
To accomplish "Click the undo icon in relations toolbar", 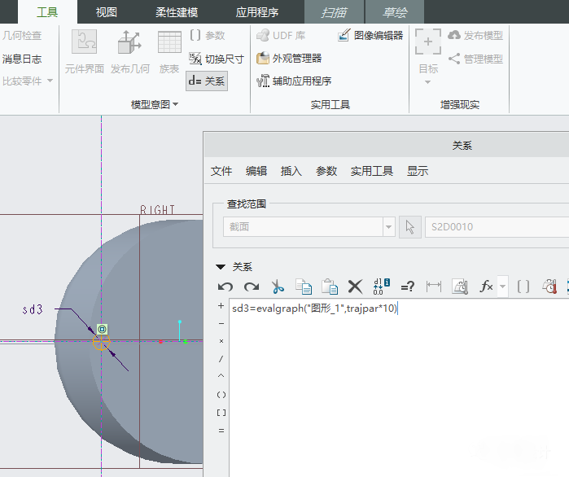I will tap(225, 287).
